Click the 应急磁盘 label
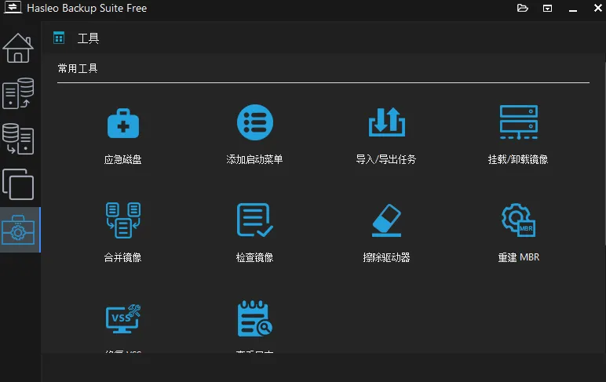This screenshot has height=382, width=606. [x=123, y=159]
